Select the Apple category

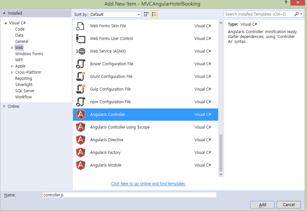click(20, 66)
